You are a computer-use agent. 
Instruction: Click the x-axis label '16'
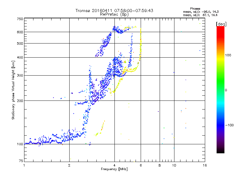click(205, 165)
